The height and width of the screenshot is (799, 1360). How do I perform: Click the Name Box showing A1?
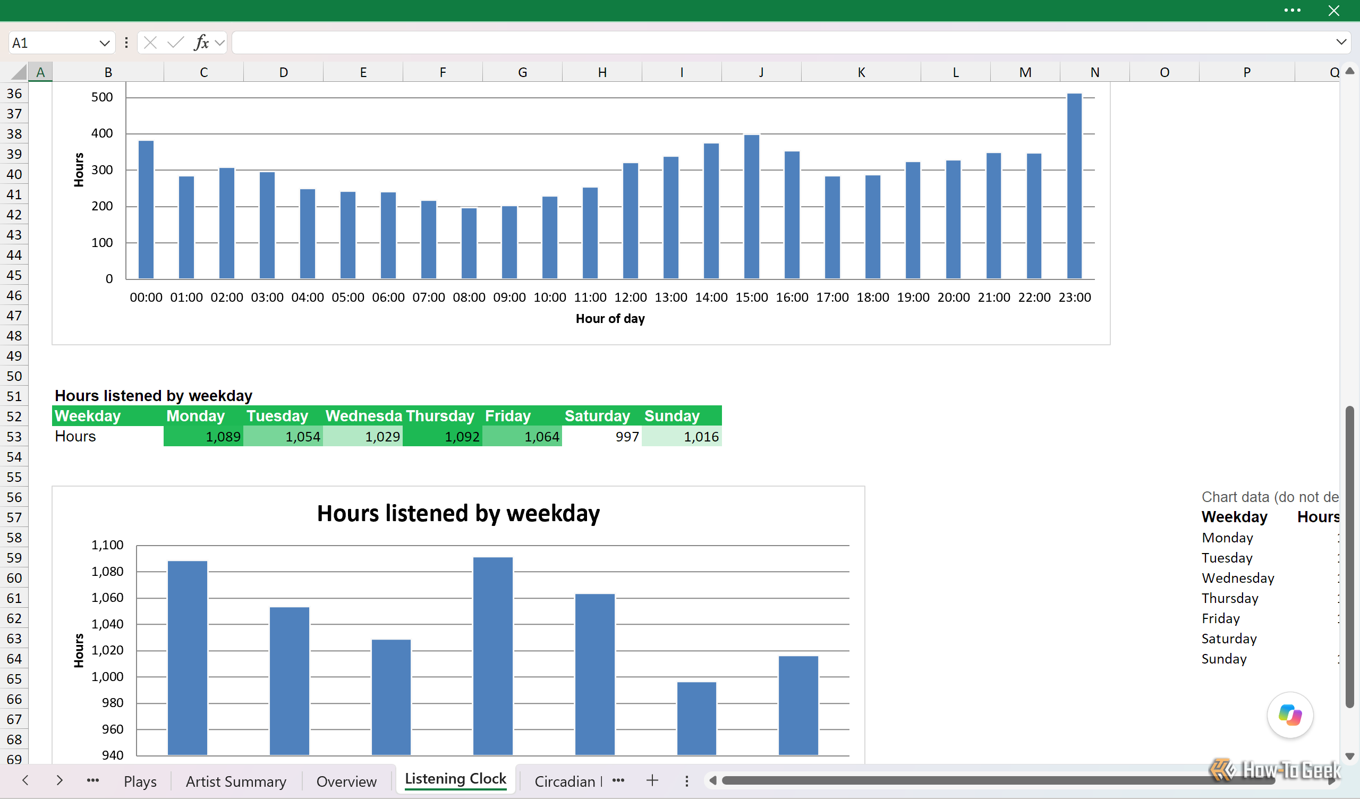[x=53, y=42]
